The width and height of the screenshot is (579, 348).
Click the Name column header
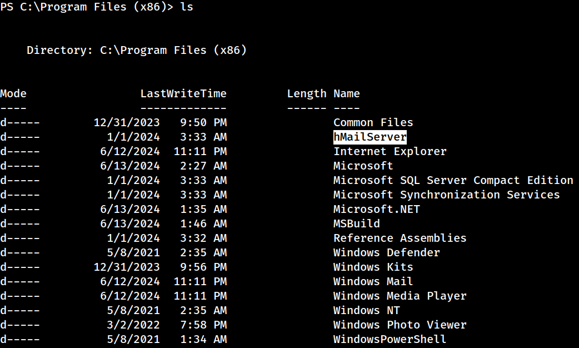(346, 93)
